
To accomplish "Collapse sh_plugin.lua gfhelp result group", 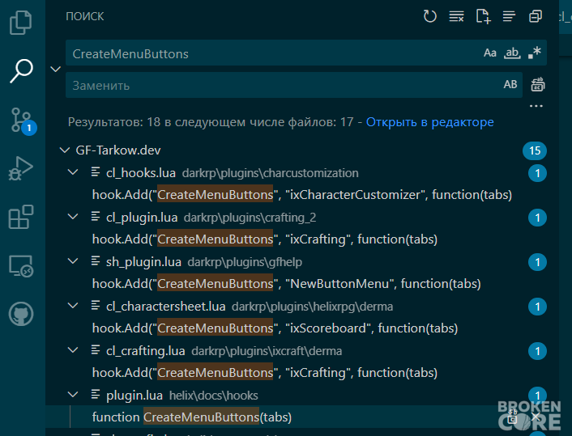I will 73,260.
